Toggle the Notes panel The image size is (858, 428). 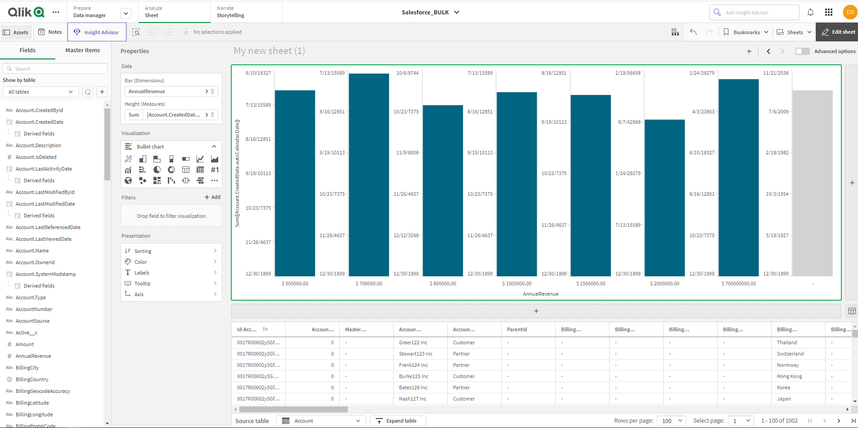49,32
